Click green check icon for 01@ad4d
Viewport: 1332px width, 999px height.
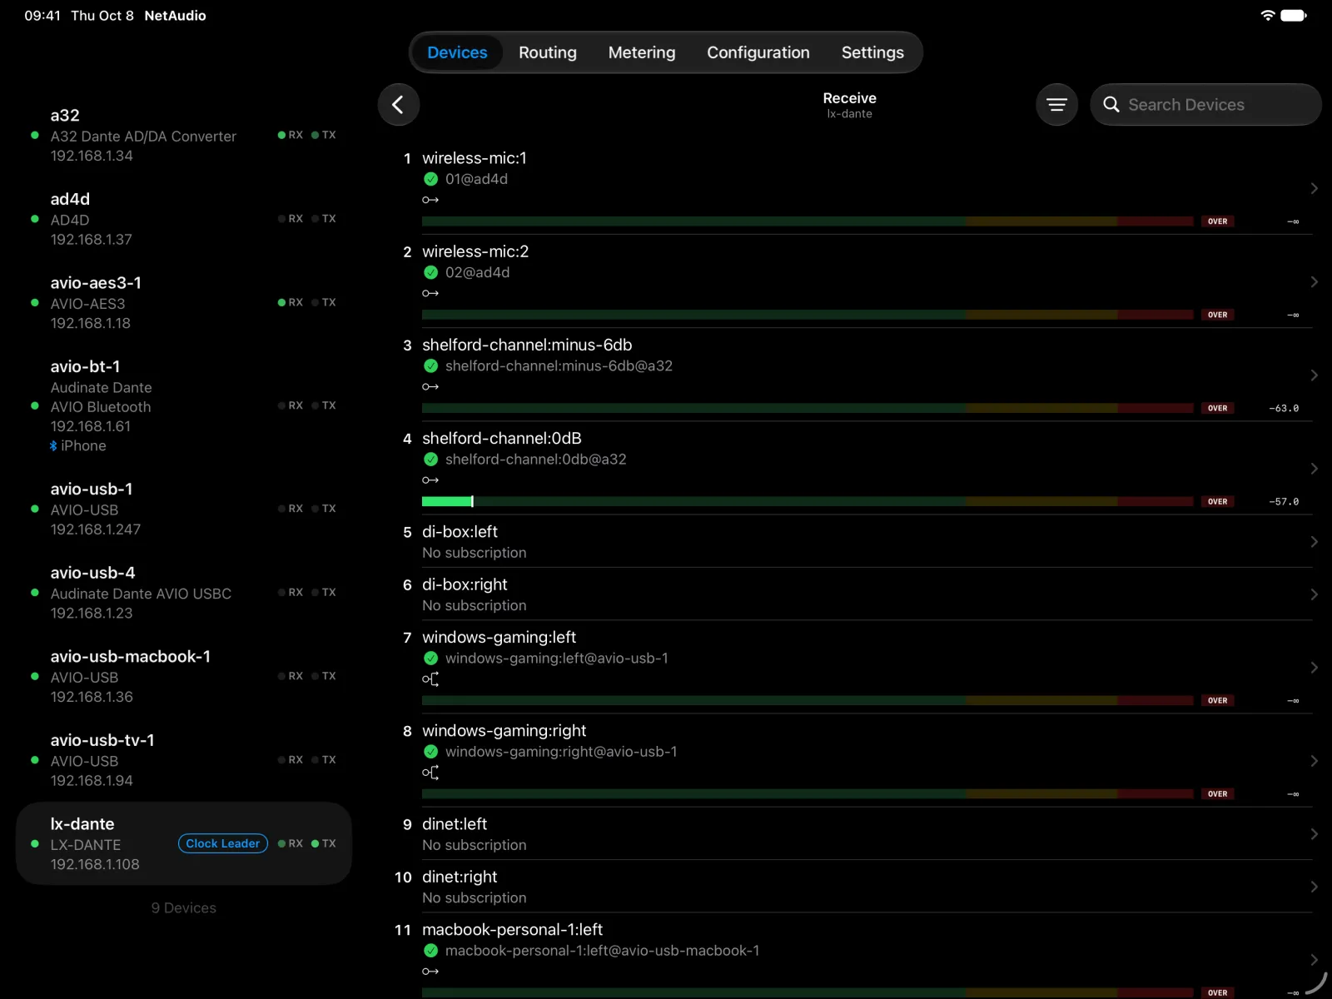[430, 179]
